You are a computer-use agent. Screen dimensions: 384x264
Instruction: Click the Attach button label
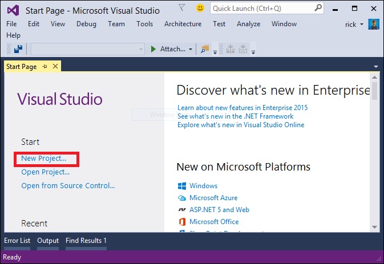pyautogui.click(x=173, y=49)
